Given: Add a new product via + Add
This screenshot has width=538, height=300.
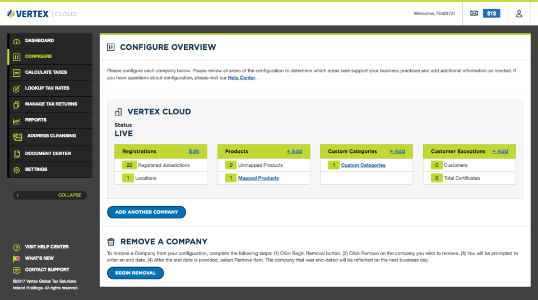Looking at the screenshot, I should tap(294, 151).
